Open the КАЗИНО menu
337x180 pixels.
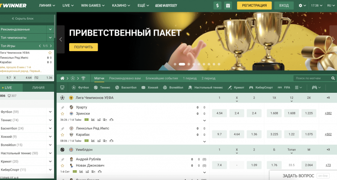[121, 6]
